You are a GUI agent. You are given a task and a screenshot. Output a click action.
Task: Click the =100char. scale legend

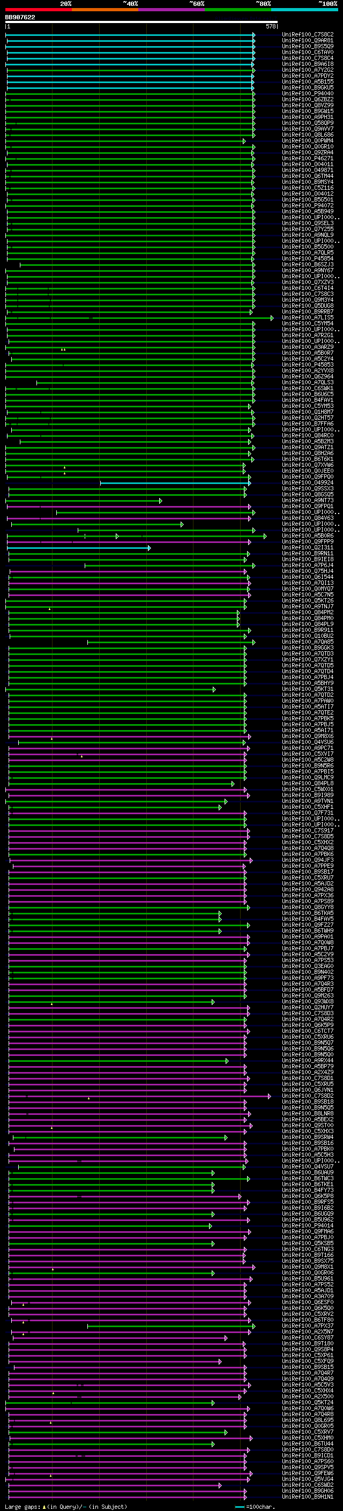click(x=255, y=1507)
